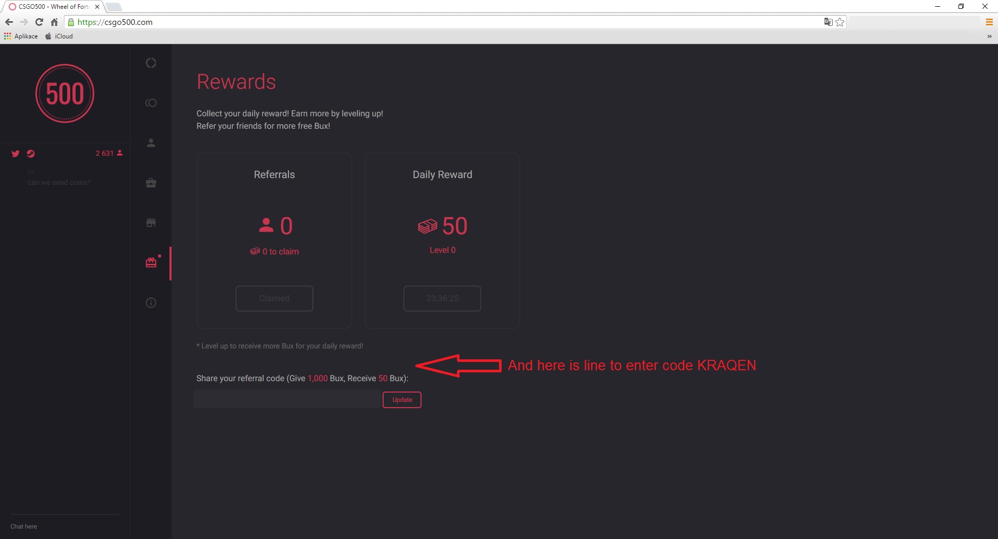
Task: Focus the referral code input field
Action: 287,399
